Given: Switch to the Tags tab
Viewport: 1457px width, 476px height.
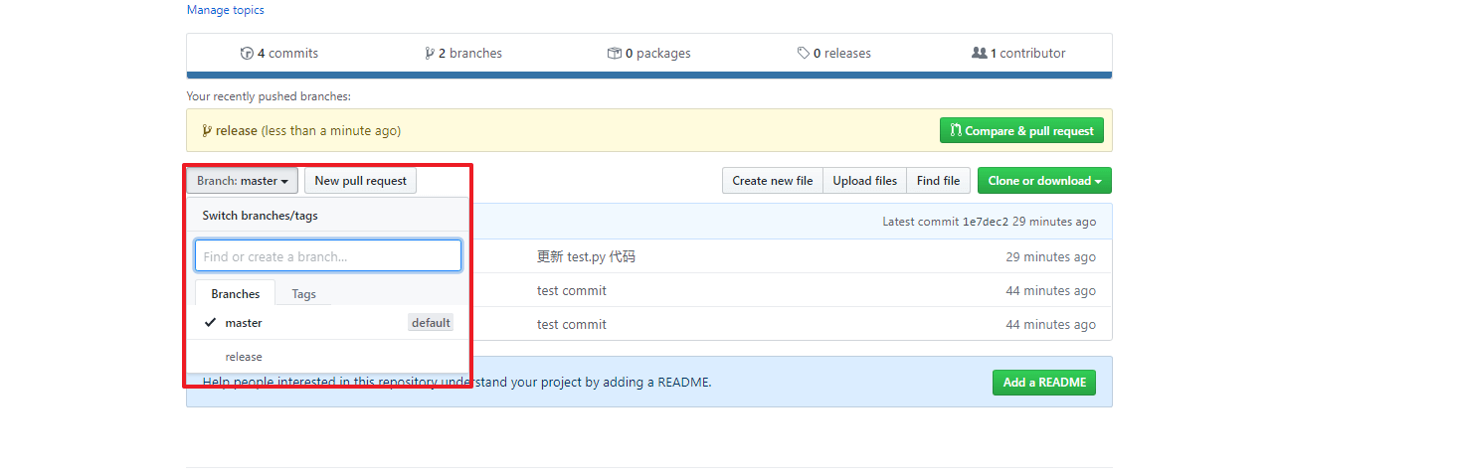Looking at the screenshot, I should (x=304, y=294).
